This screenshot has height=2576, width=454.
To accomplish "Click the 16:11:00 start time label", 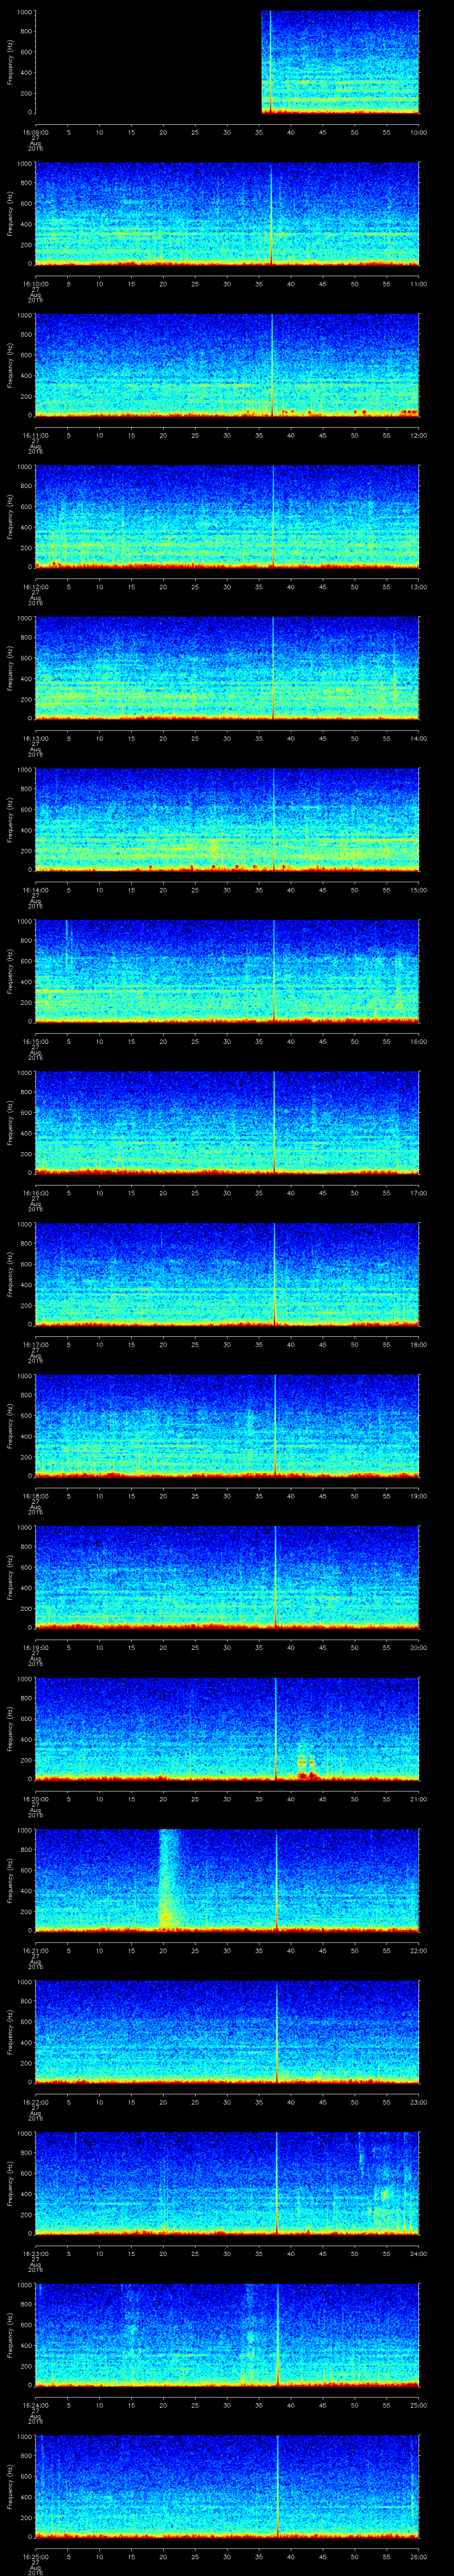I will [35, 435].
